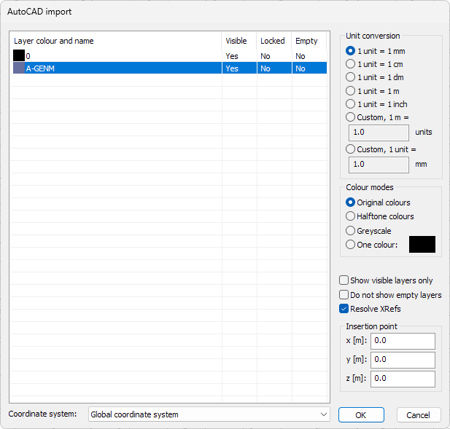450x429 pixels.
Task: Click the custom mm value field
Action: (379, 165)
